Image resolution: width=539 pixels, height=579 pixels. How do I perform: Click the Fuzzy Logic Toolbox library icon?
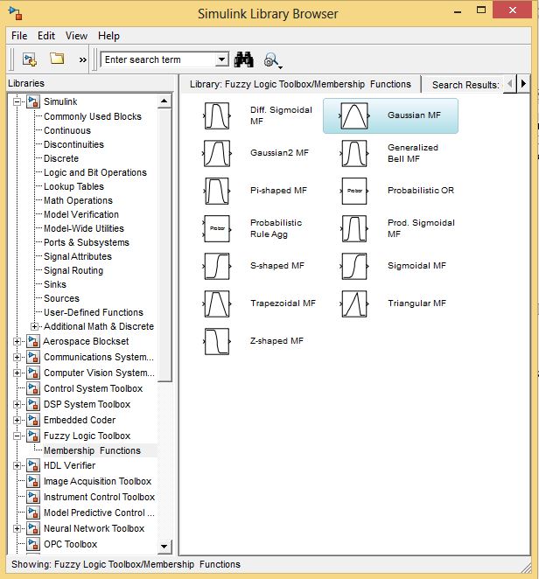[x=33, y=436]
